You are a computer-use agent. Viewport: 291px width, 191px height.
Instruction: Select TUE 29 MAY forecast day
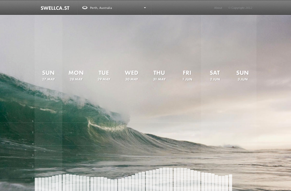104,76
